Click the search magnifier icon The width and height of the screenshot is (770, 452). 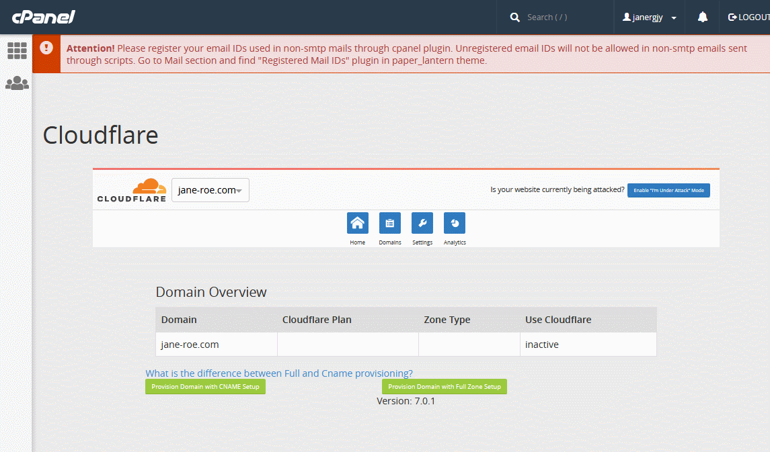[x=514, y=17]
